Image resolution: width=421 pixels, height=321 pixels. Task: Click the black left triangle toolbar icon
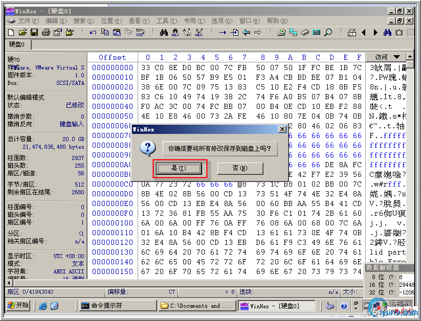pos(364,33)
